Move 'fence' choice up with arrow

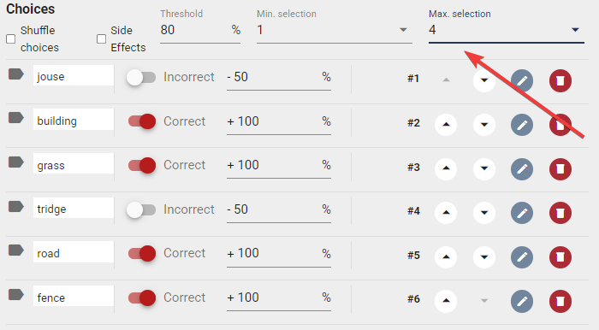(446, 301)
